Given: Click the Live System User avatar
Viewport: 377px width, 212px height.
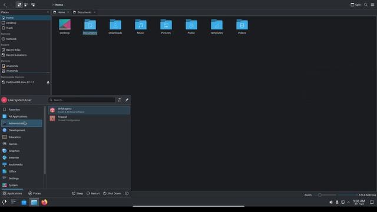Looking at the screenshot, I should (4, 100).
